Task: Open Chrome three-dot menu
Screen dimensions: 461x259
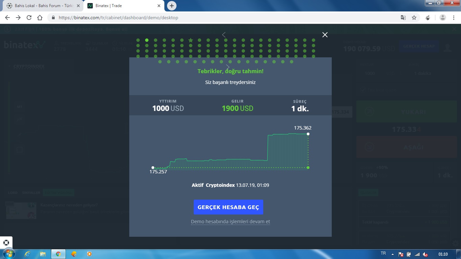Action: tap(454, 18)
